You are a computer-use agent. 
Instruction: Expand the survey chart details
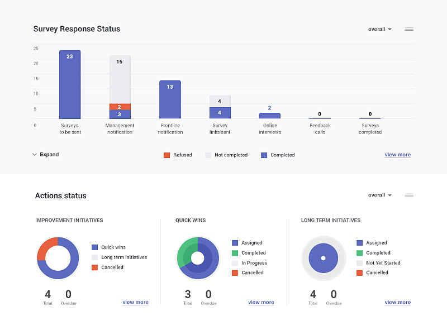(x=46, y=155)
